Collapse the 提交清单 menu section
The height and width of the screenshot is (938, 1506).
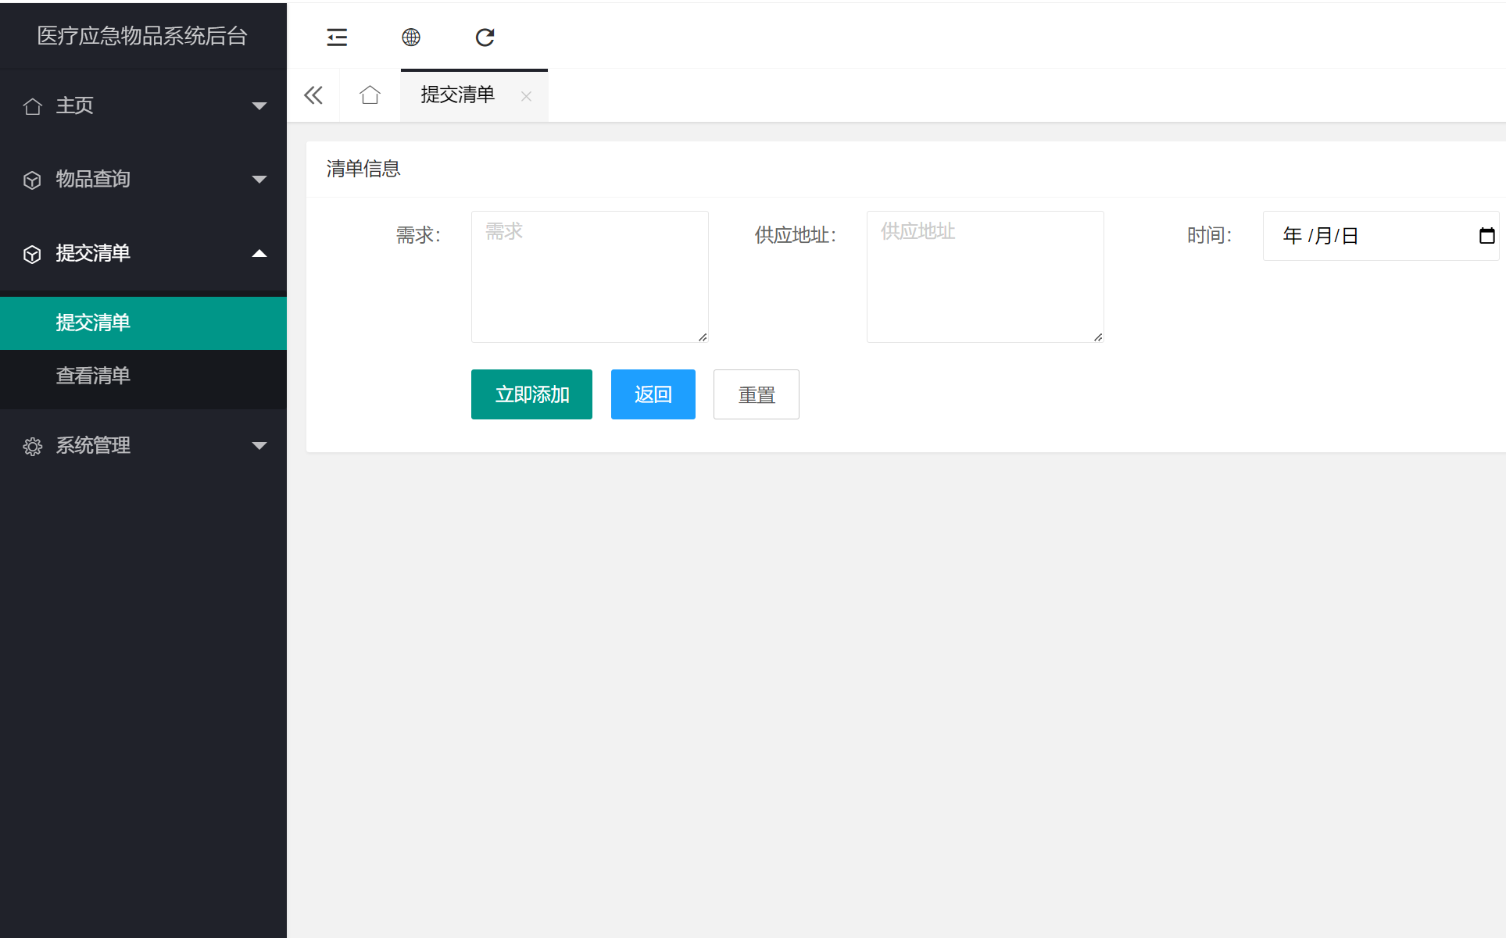point(259,253)
